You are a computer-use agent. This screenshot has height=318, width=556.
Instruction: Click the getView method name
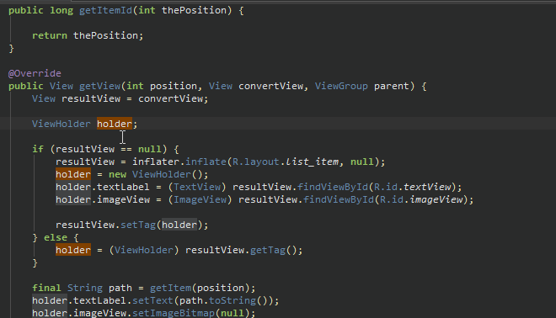pyautogui.click(x=99, y=86)
